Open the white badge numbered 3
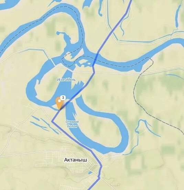184x190 pixels. click(63, 98)
